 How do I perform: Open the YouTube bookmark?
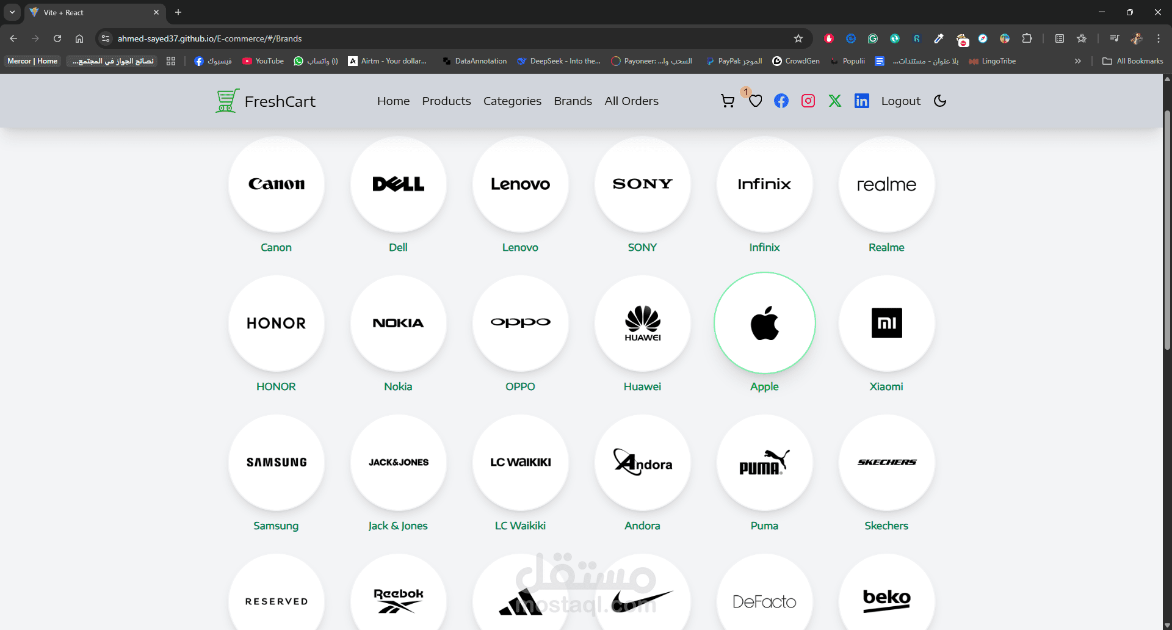pyautogui.click(x=263, y=61)
